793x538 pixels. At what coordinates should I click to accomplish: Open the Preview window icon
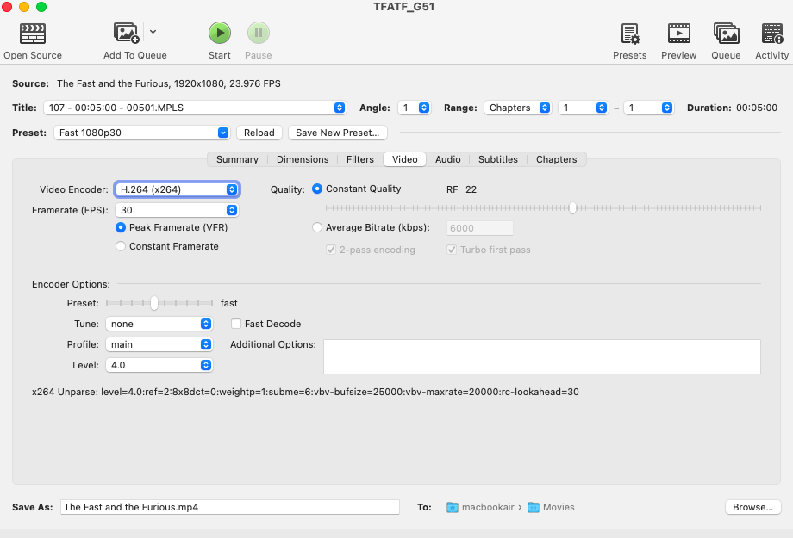(678, 34)
